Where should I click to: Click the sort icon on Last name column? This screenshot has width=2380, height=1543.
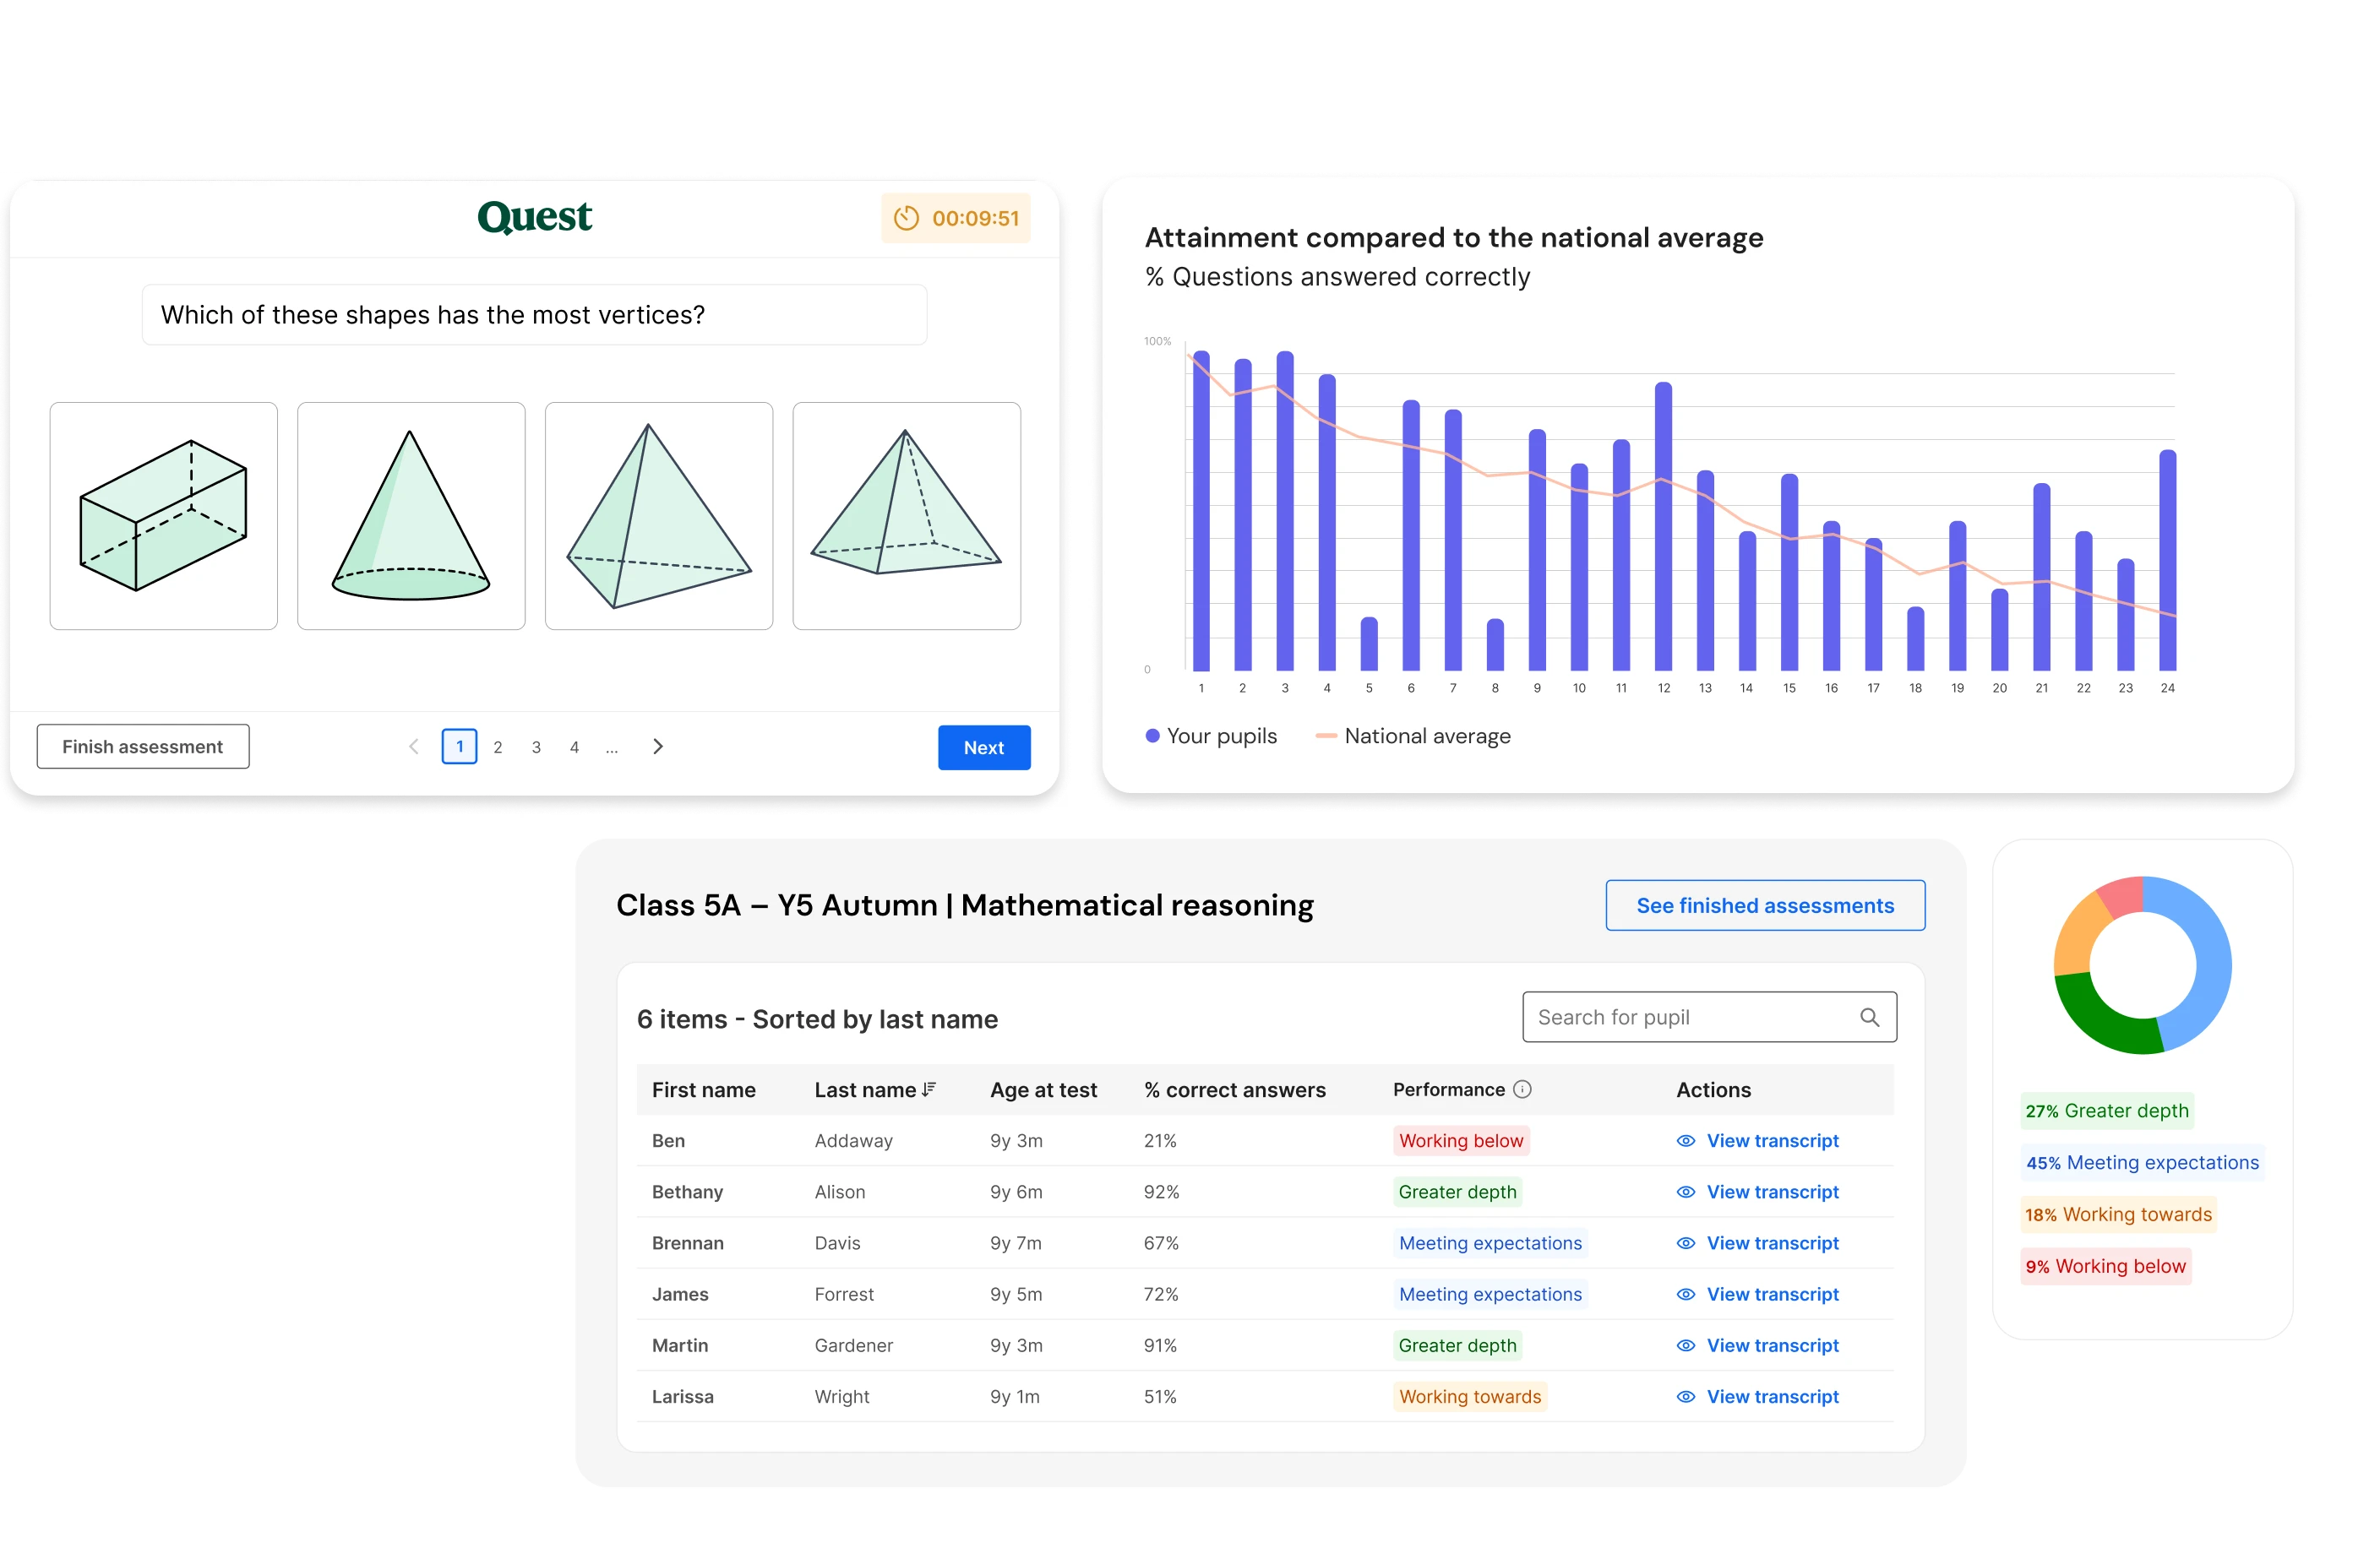pyautogui.click(x=929, y=1089)
